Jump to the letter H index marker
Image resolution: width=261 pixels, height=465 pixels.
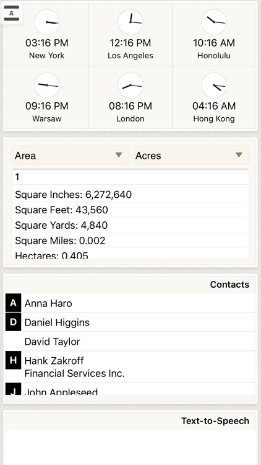(14, 360)
